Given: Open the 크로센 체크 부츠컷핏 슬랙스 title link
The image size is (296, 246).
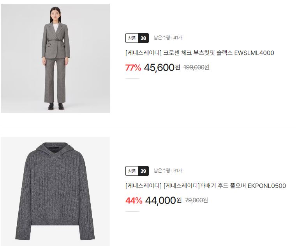Looking at the screenshot, I should (200, 53).
